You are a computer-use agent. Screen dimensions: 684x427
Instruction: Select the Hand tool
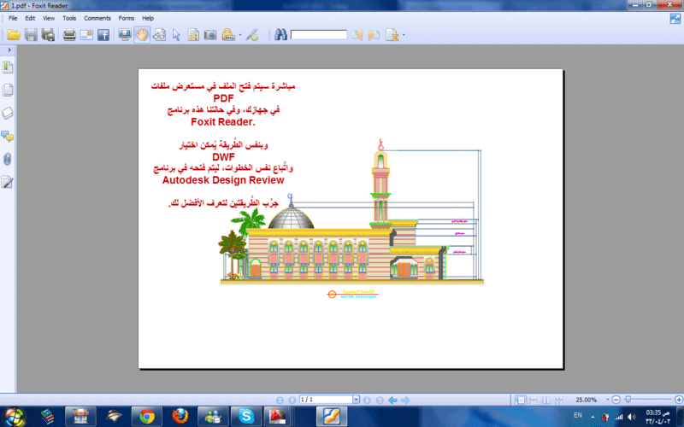142,35
